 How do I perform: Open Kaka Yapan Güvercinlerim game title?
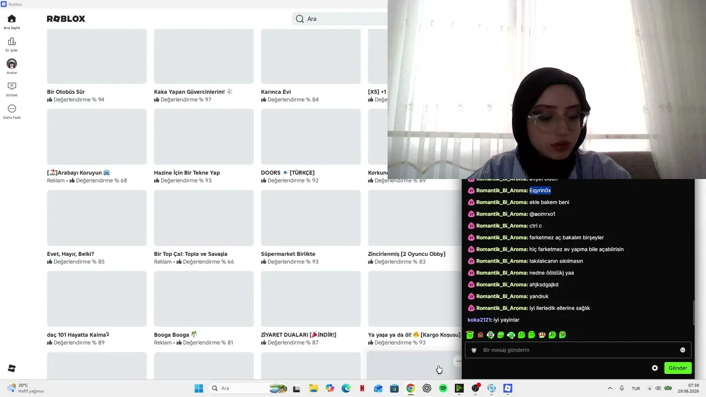click(x=193, y=92)
